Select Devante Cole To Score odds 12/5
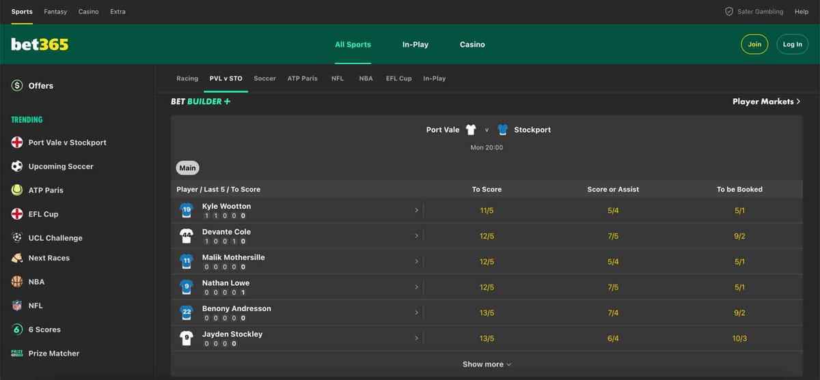This screenshot has width=820, height=380. 487,236
